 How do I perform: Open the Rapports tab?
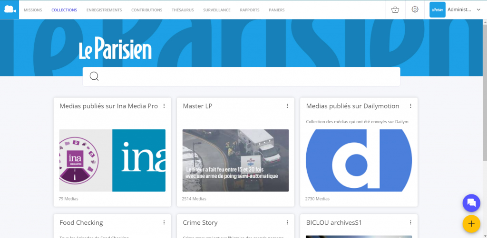(250, 10)
